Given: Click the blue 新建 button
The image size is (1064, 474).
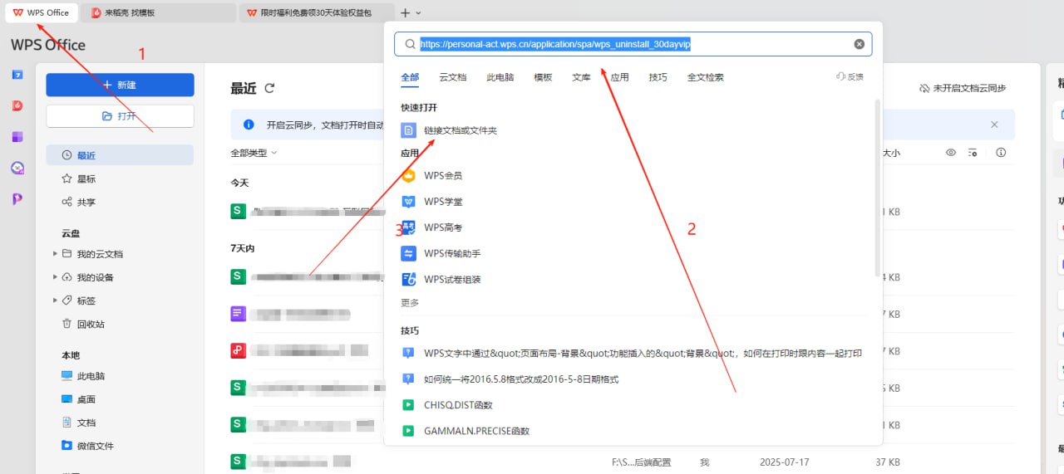Looking at the screenshot, I should (x=120, y=85).
